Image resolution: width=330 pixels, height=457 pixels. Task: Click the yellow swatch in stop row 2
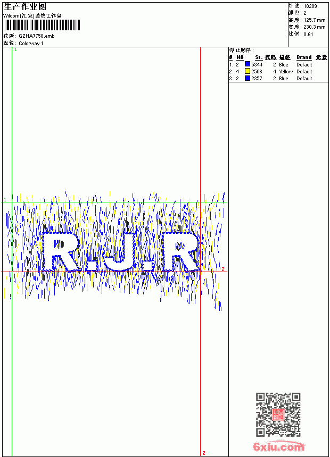pyautogui.click(x=247, y=71)
